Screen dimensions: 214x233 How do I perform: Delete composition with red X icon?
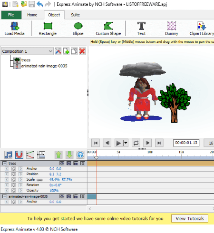(x=82, y=51)
